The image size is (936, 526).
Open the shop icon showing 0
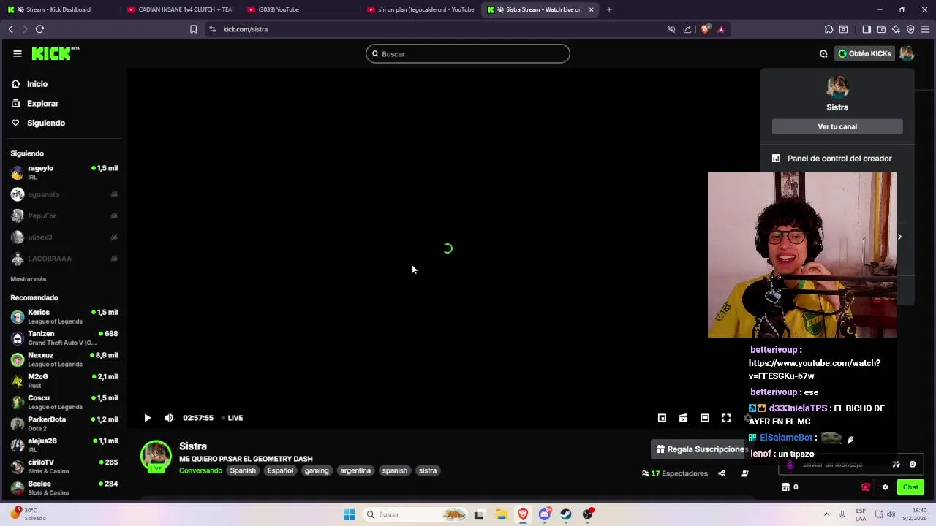(x=790, y=487)
